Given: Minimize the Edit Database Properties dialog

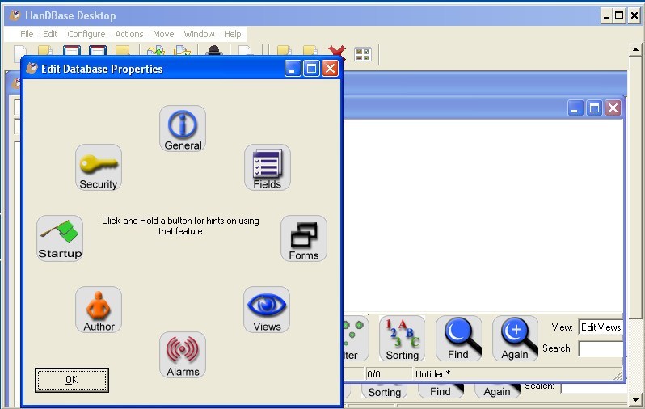Looking at the screenshot, I should click(293, 69).
